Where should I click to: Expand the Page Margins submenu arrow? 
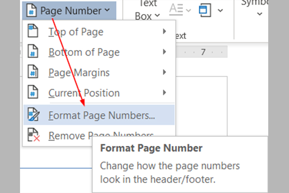coord(165,72)
